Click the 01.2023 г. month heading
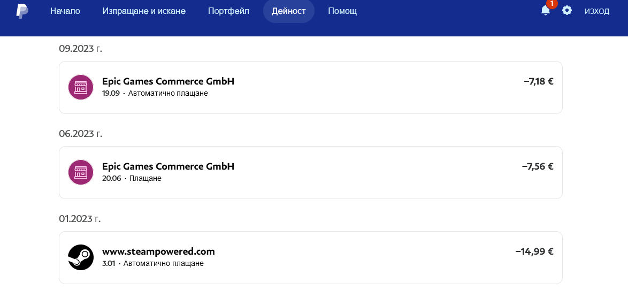The image size is (628, 290). click(80, 219)
